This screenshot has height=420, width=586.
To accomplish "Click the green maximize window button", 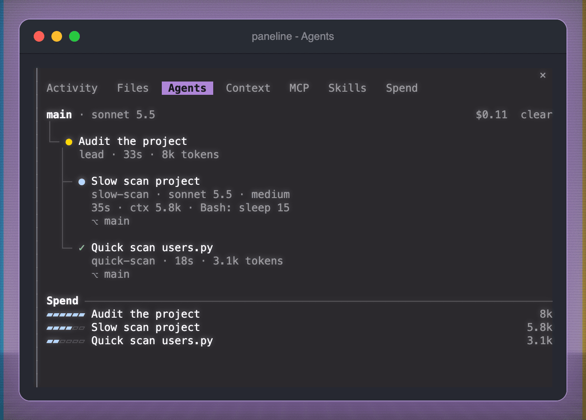I will [x=74, y=36].
